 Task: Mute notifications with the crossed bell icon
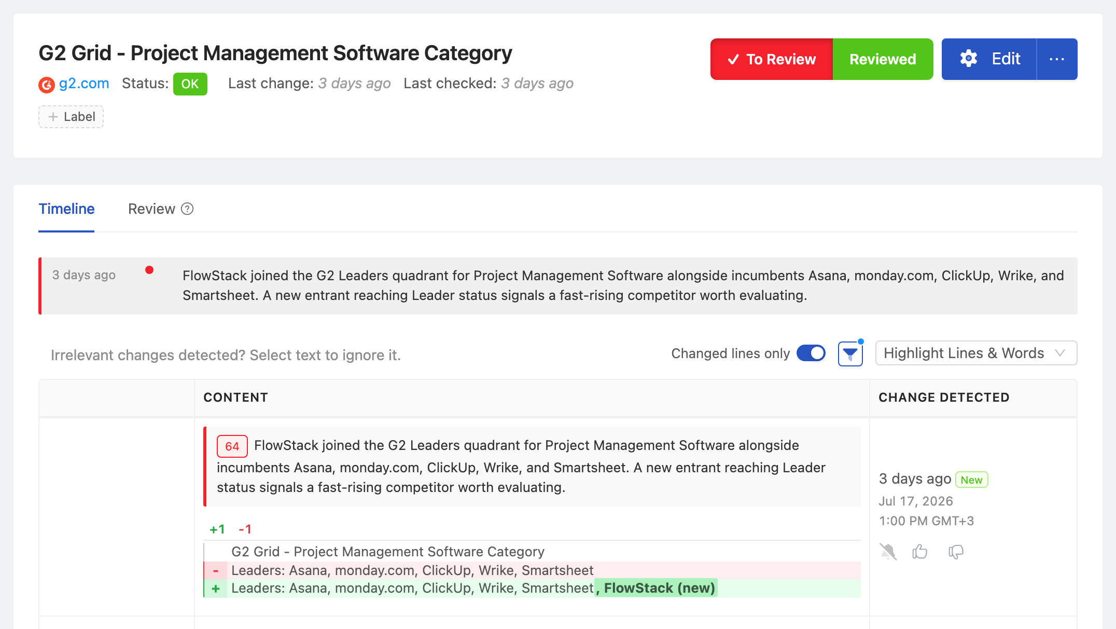click(x=888, y=551)
